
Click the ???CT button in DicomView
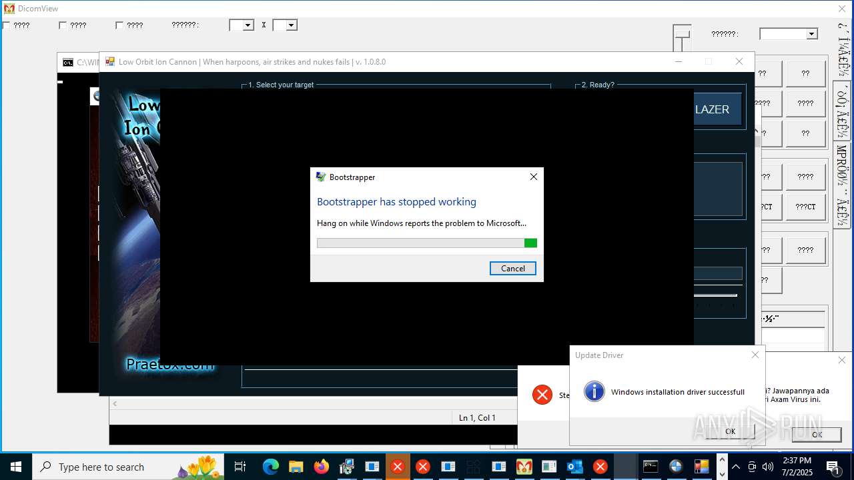(805, 207)
